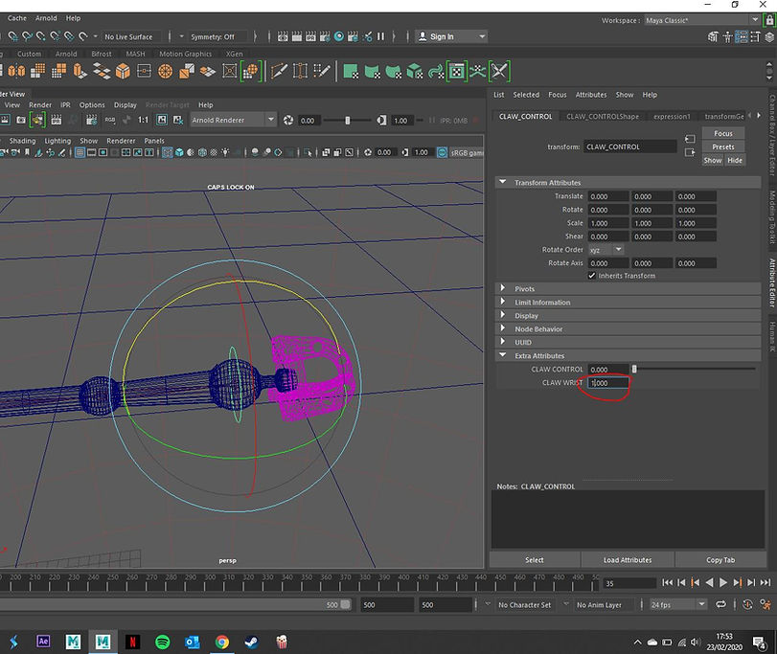Open Steam from the taskbar
This screenshot has width=777, height=654.
(x=252, y=643)
